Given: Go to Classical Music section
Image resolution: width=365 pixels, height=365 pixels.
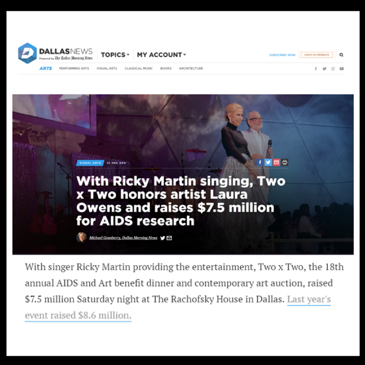Looking at the screenshot, I should tap(139, 68).
